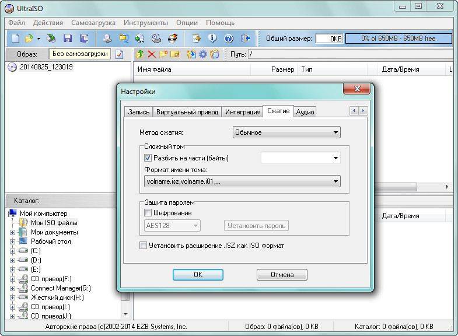This screenshot has width=458, height=336.
Task: Click the Make CD/DVD image icon
Action: [107, 38]
